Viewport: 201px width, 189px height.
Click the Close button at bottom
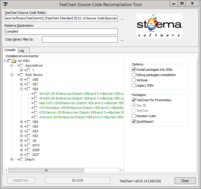click(x=185, y=181)
